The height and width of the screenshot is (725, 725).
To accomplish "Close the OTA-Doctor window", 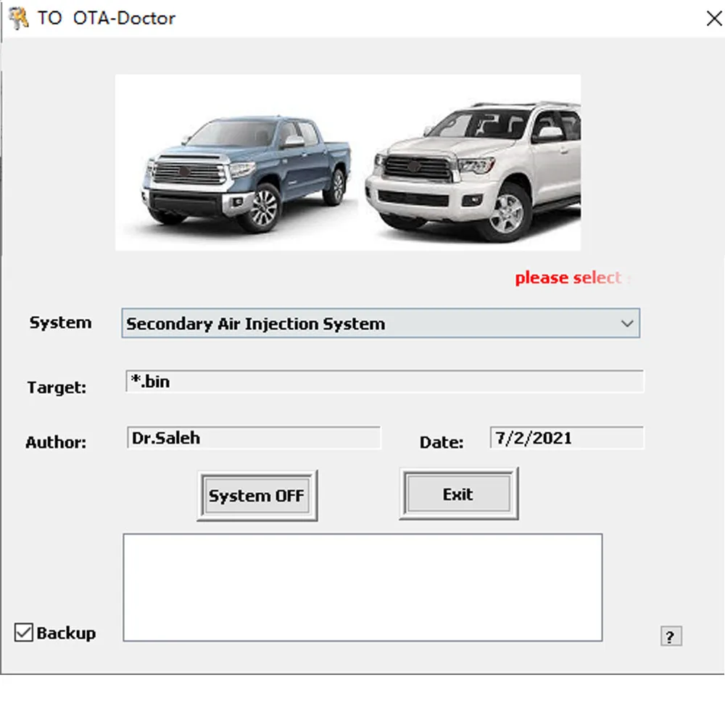I will point(714,19).
